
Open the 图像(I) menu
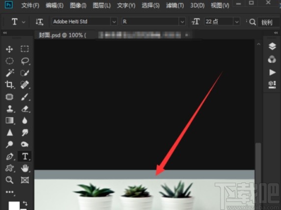coord(78,5)
